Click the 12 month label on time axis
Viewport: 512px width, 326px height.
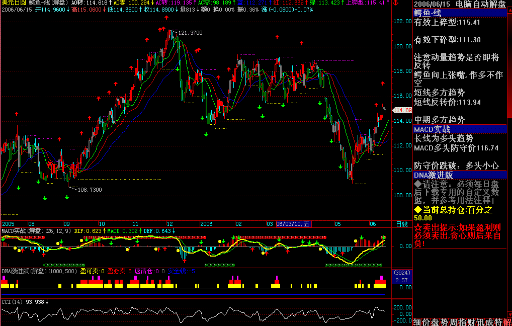[170, 224]
